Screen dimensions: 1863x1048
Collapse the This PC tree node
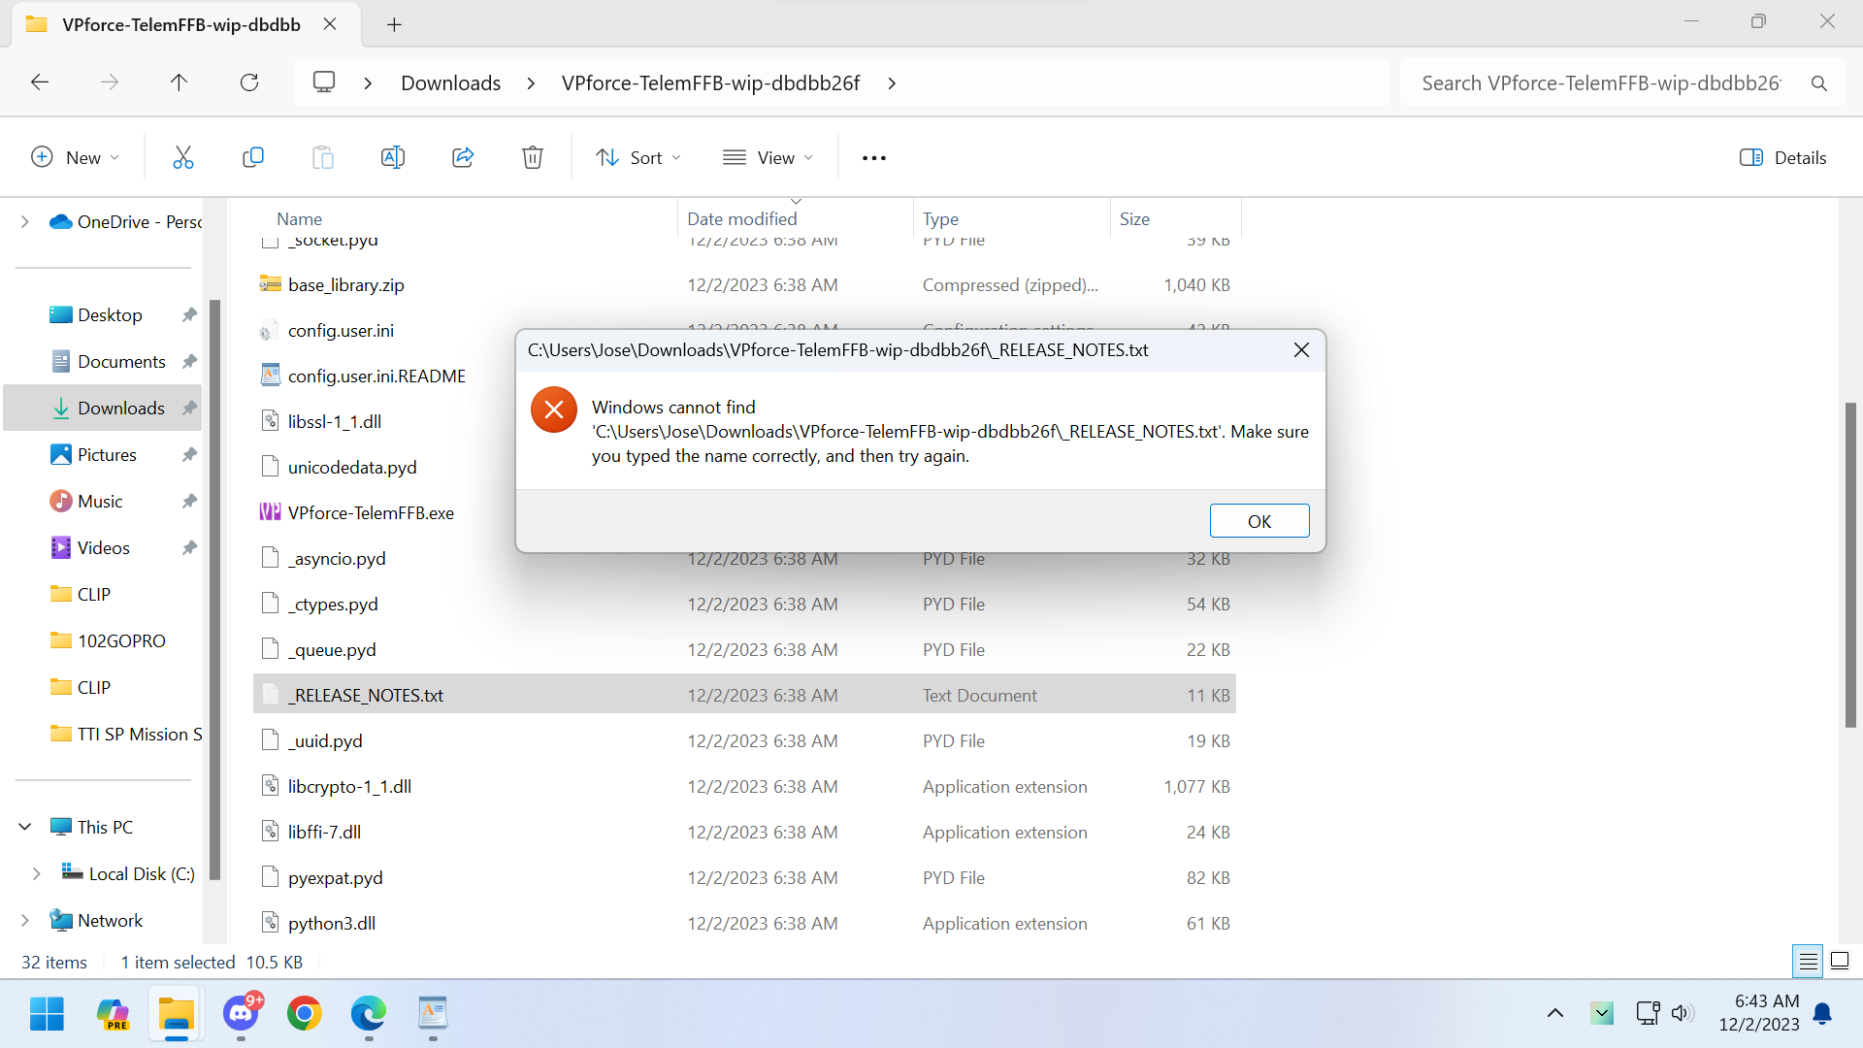[x=25, y=827]
